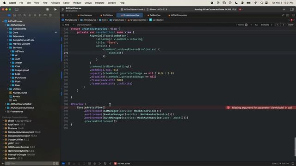Click the red error icon in jump bar
Screen dimensions: 296x166
[291, 20]
